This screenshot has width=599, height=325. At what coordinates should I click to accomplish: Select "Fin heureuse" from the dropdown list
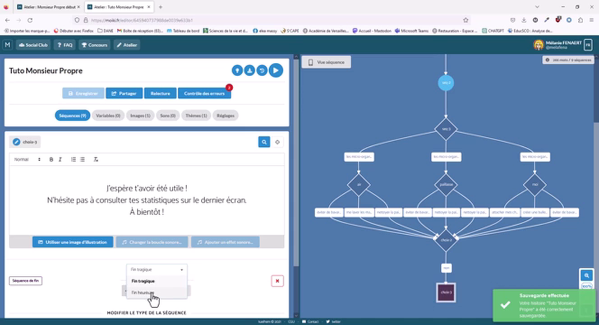143,292
